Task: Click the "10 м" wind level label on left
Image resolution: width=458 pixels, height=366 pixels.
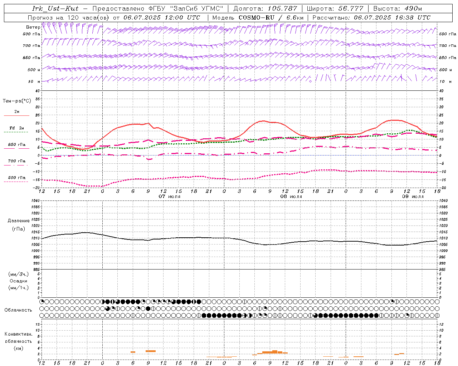Action: (x=34, y=81)
